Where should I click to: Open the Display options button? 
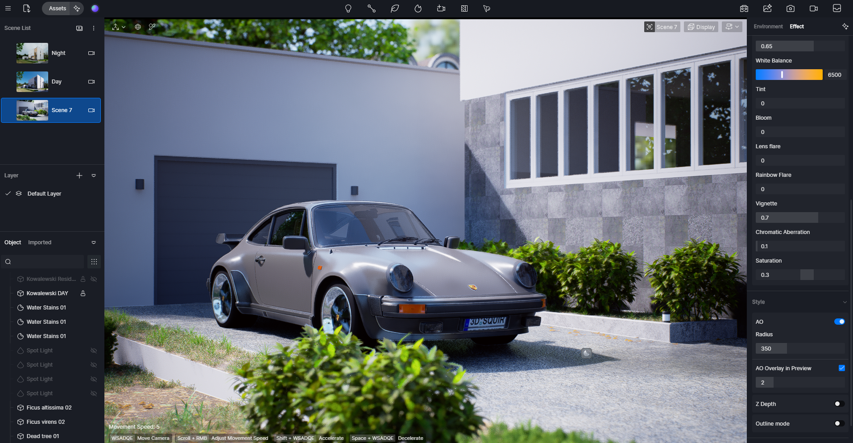(x=701, y=27)
